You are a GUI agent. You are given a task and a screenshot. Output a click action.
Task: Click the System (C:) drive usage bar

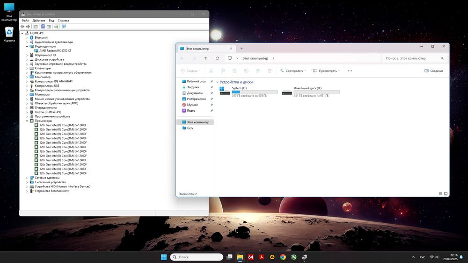coord(255,92)
